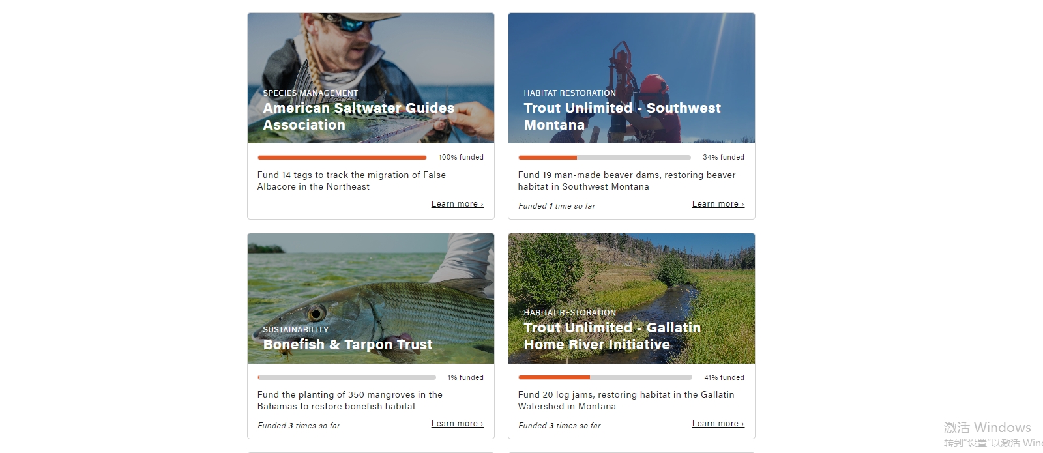Viewport: 1043px width, 453px height.
Task: Click the American Saltwater Guides Association title
Action: (x=358, y=117)
